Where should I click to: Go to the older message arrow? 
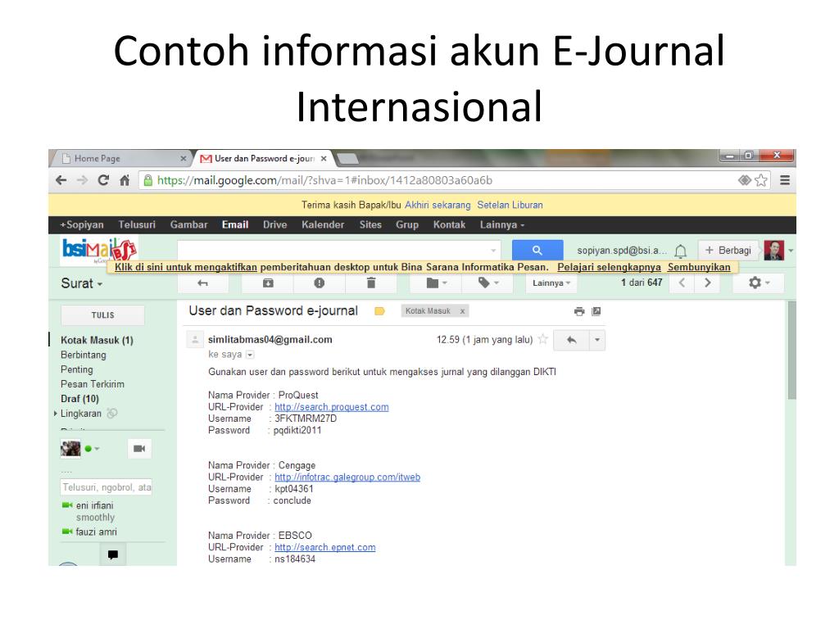coord(707,283)
